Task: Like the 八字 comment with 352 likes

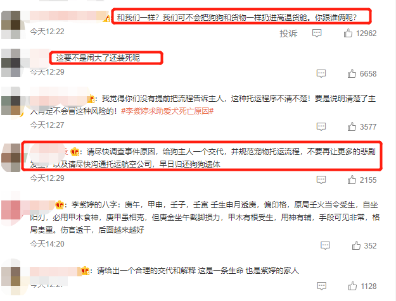Action: coord(356,245)
